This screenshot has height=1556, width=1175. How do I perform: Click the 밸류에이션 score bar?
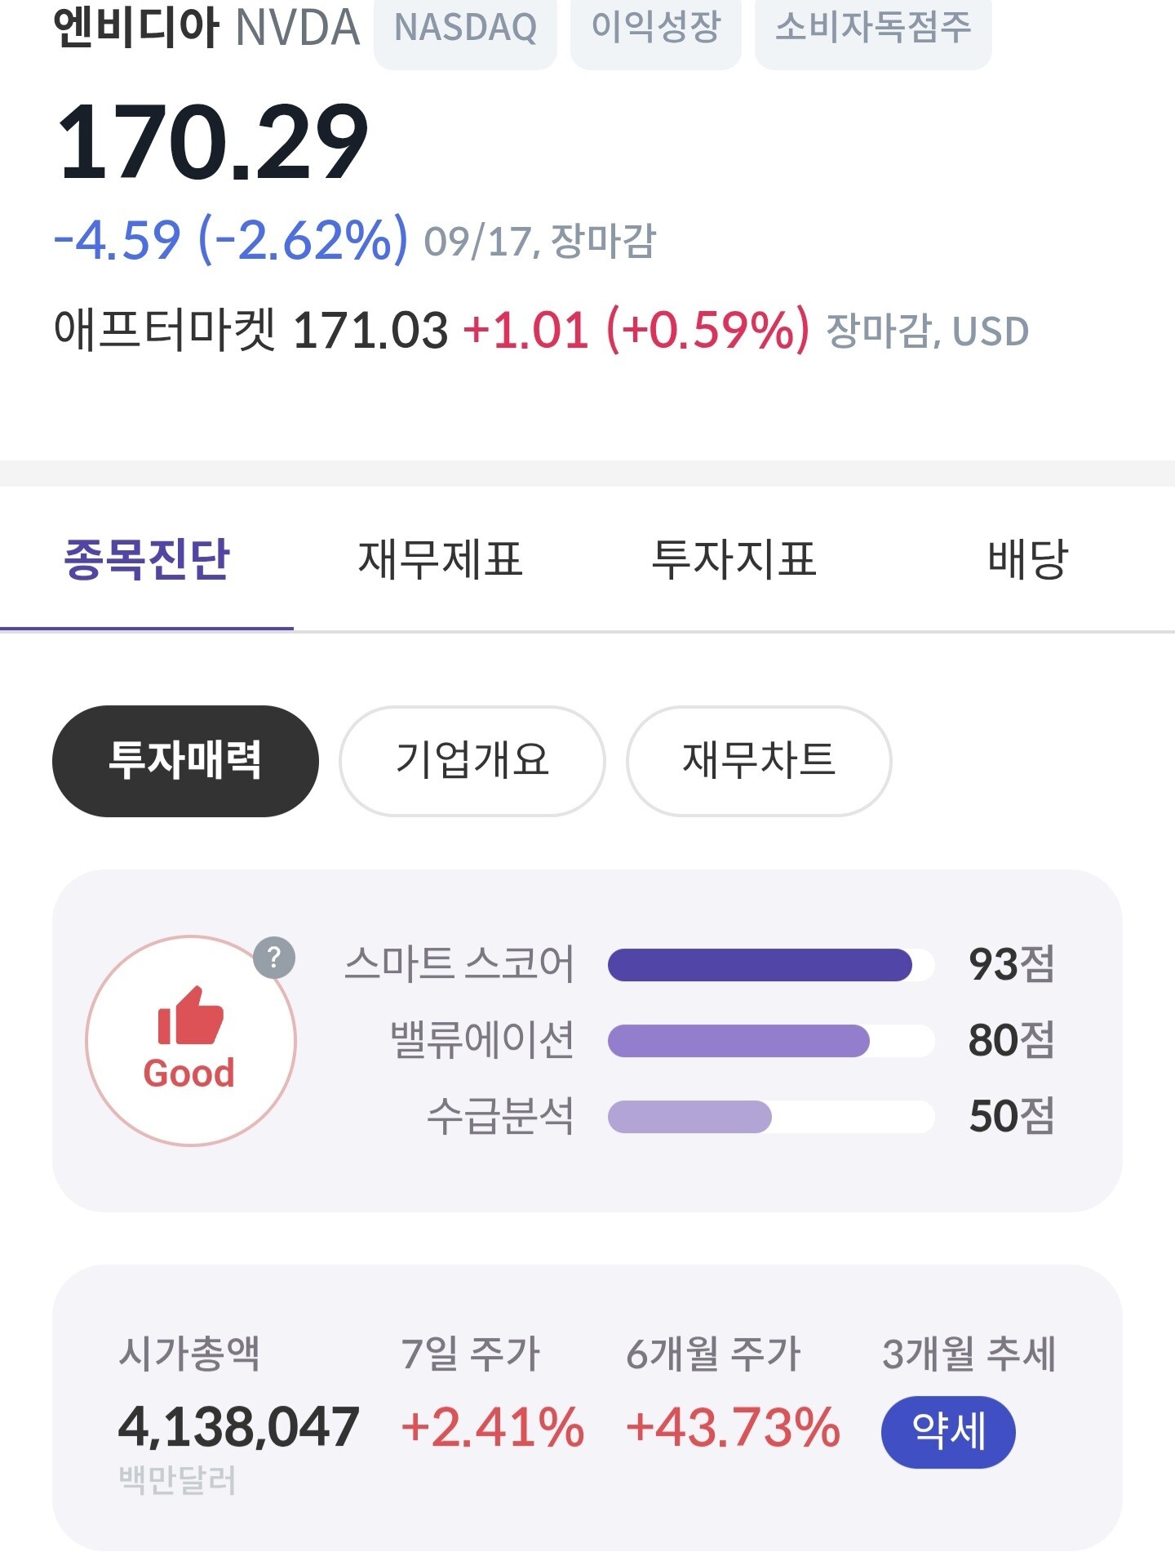tap(770, 1041)
